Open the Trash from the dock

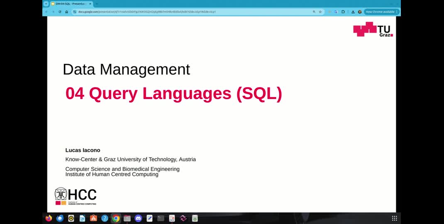click(195, 218)
